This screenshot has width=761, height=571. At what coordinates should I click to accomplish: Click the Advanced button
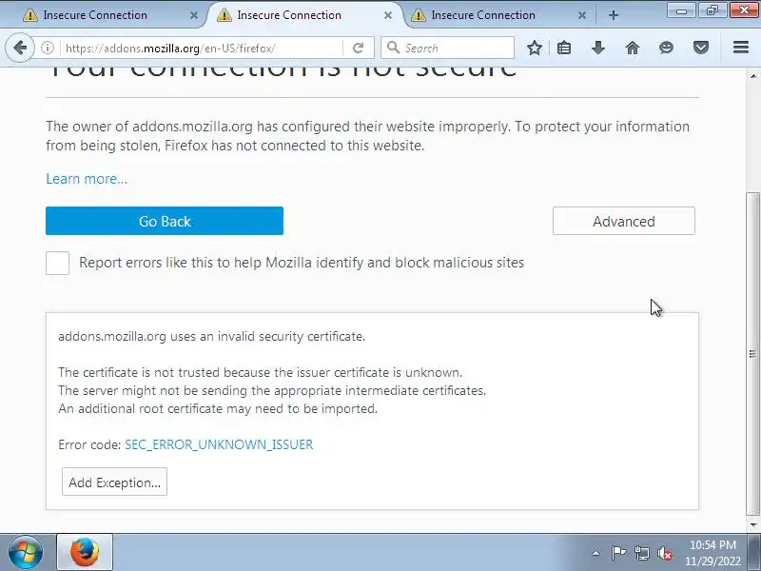624,221
